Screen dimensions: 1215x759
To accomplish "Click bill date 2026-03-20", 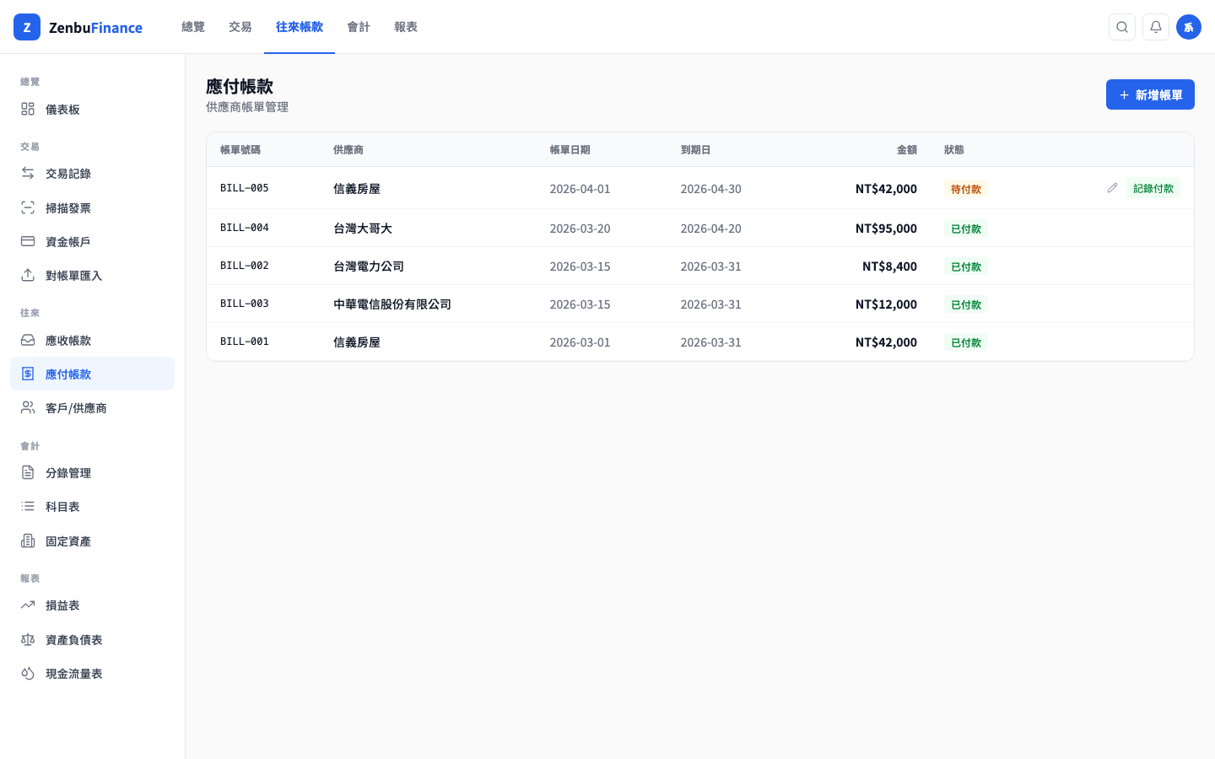I will click(580, 229).
